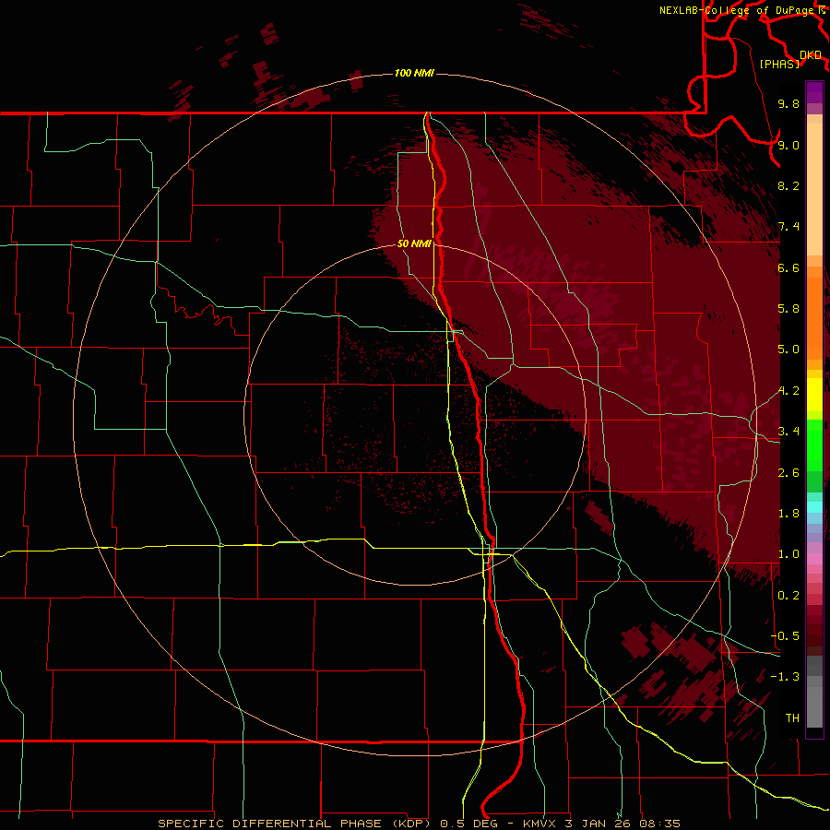The width and height of the screenshot is (830, 830).
Task: Click the 1.8 value on the color scale
Action: pos(788,514)
